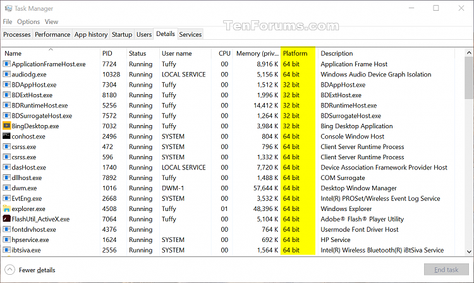The height and width of the screenshot is (283, 474).
Task: Click the dllhost.exe process icon
Action: tap(6, 178)
